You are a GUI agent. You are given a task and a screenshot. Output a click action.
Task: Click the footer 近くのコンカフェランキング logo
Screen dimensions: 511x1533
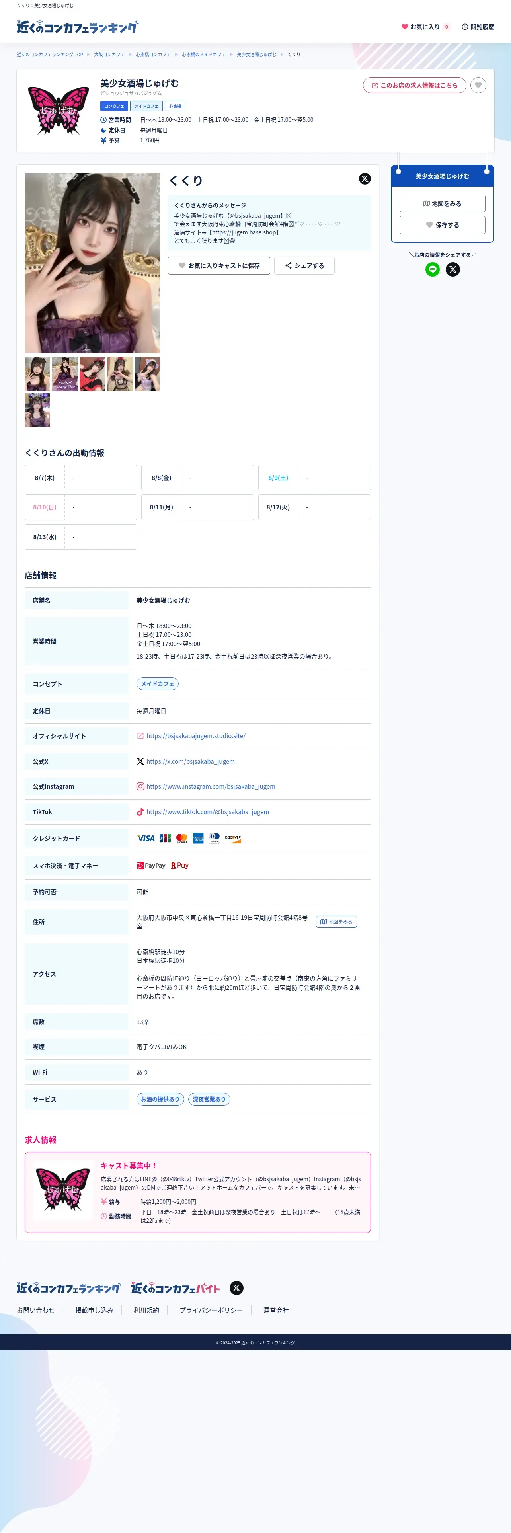point(68,1288)
